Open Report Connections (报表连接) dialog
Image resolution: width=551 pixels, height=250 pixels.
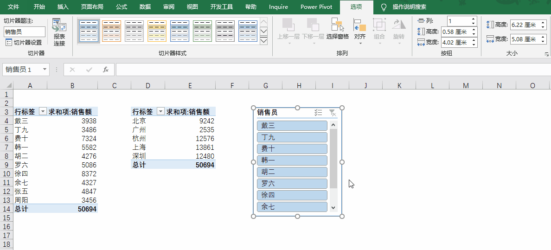(x=59, y=32)
